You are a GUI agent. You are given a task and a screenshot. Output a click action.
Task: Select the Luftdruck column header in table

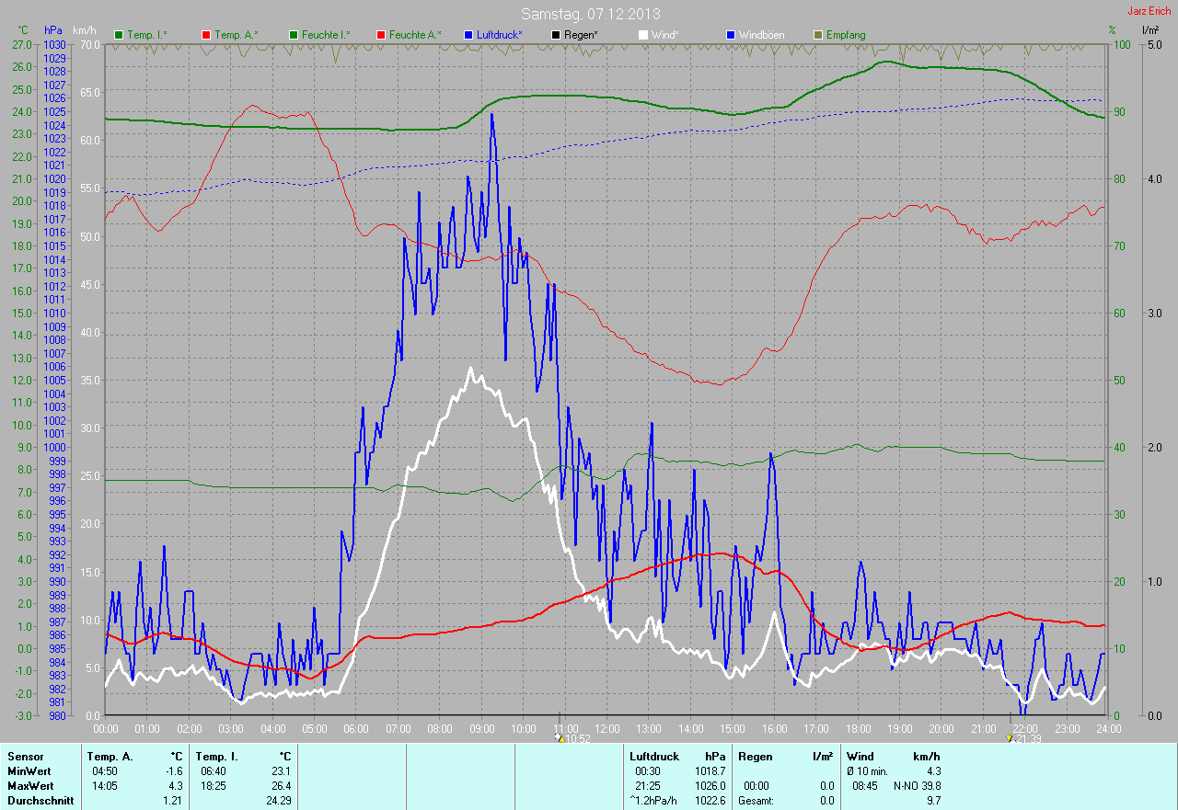coord(650,756)
